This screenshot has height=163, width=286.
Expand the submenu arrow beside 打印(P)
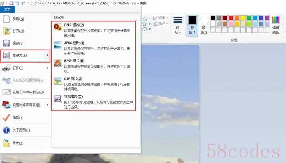tap(47, 68)
